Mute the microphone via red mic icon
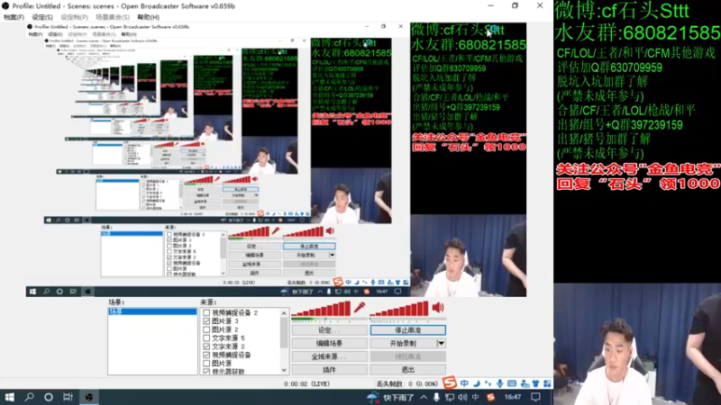This screenshot has height=405, width=721. [360, 308]
